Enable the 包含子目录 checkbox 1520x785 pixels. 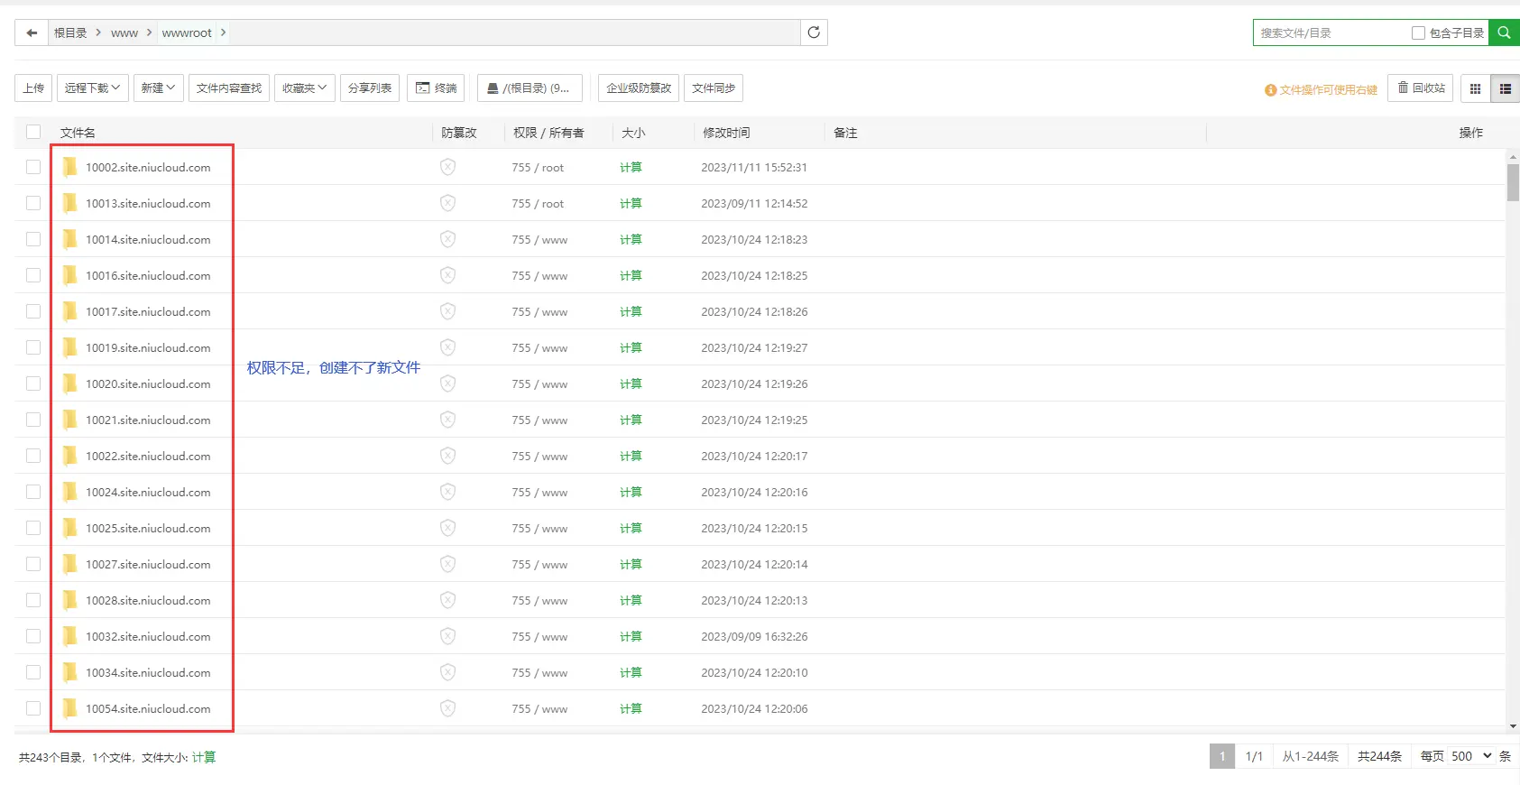tap(1418, 33)
